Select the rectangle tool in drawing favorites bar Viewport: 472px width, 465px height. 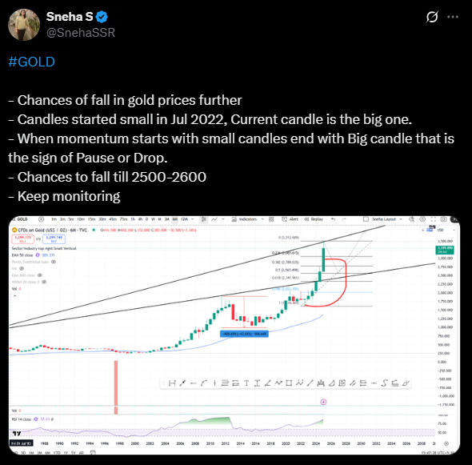click(x=289, y=383)
